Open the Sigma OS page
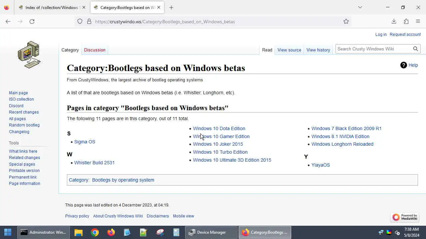Viewport: 426px width, 239px height. click(85, 142)
